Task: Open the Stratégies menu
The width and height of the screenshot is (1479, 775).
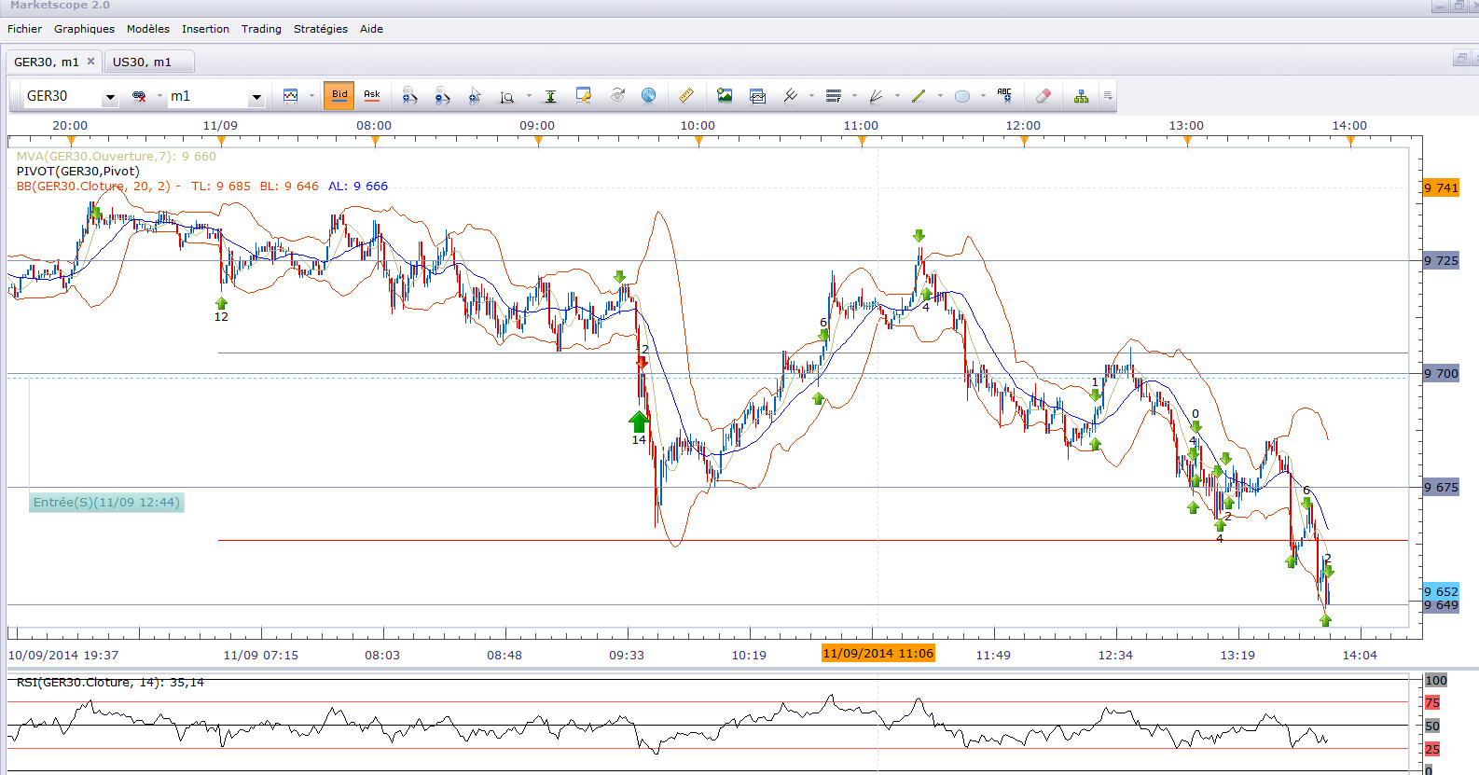Action: point(320,29)
